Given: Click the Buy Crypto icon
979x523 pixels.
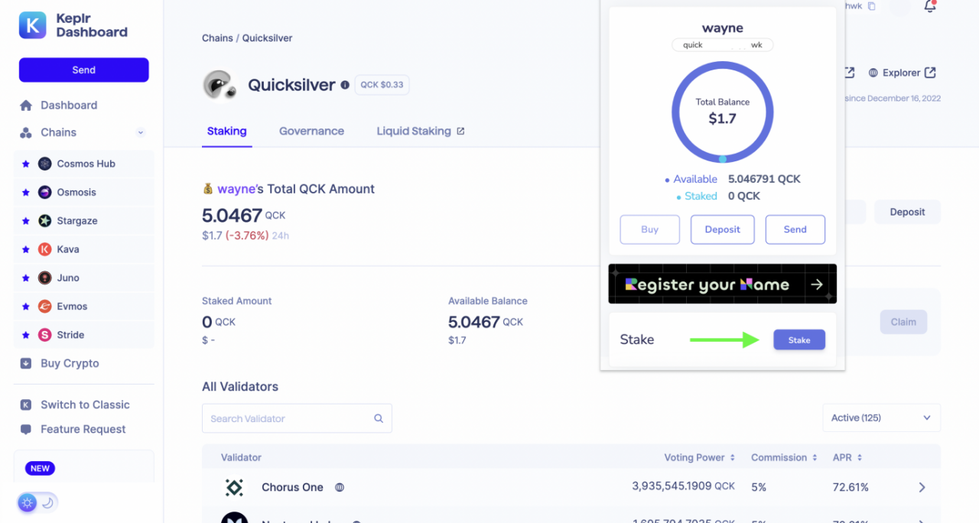Looking at the screenshot, I should (26, 363).
